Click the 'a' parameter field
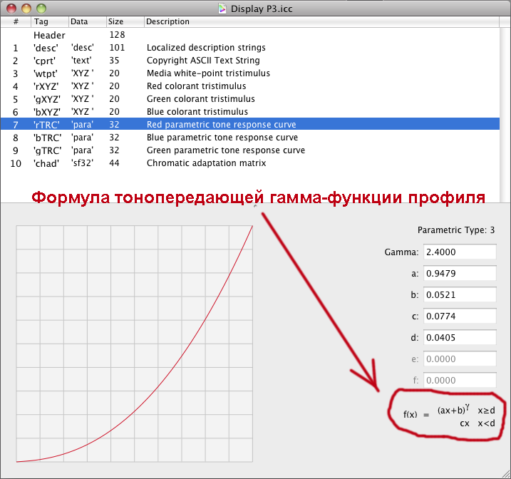This screenshot has width=511, height=479. [x=460, y=274]
